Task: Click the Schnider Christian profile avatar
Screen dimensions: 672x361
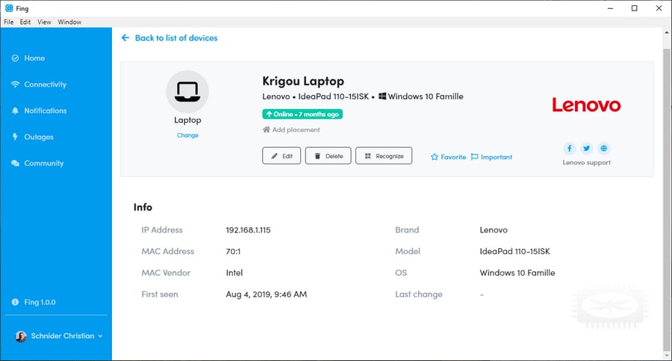Action: [21, 336]
